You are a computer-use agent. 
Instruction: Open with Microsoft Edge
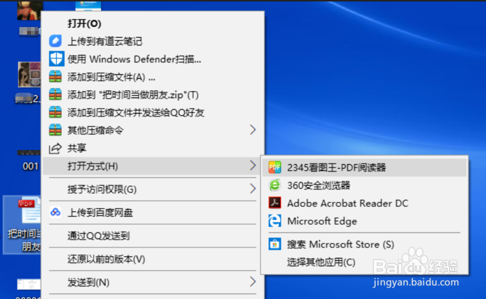click(x=364, y=221)
